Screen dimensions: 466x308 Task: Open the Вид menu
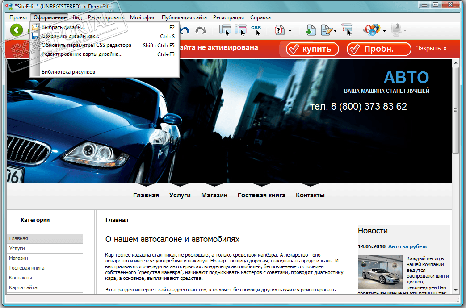pyautogui.click(x=77, y=17)
